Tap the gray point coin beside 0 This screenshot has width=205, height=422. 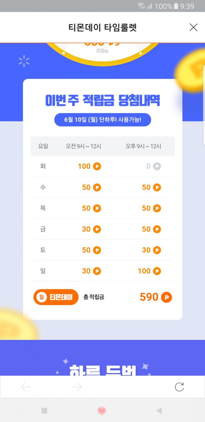pos(157,166)
